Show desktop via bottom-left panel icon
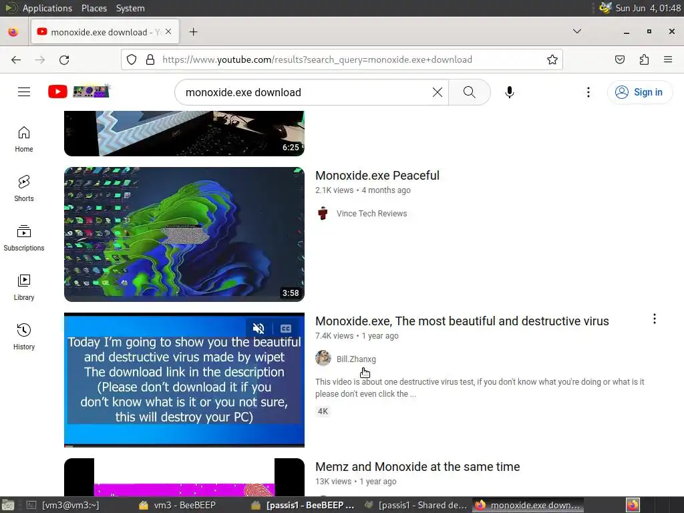This screenshot has height=513, width=684. [8, 505]
